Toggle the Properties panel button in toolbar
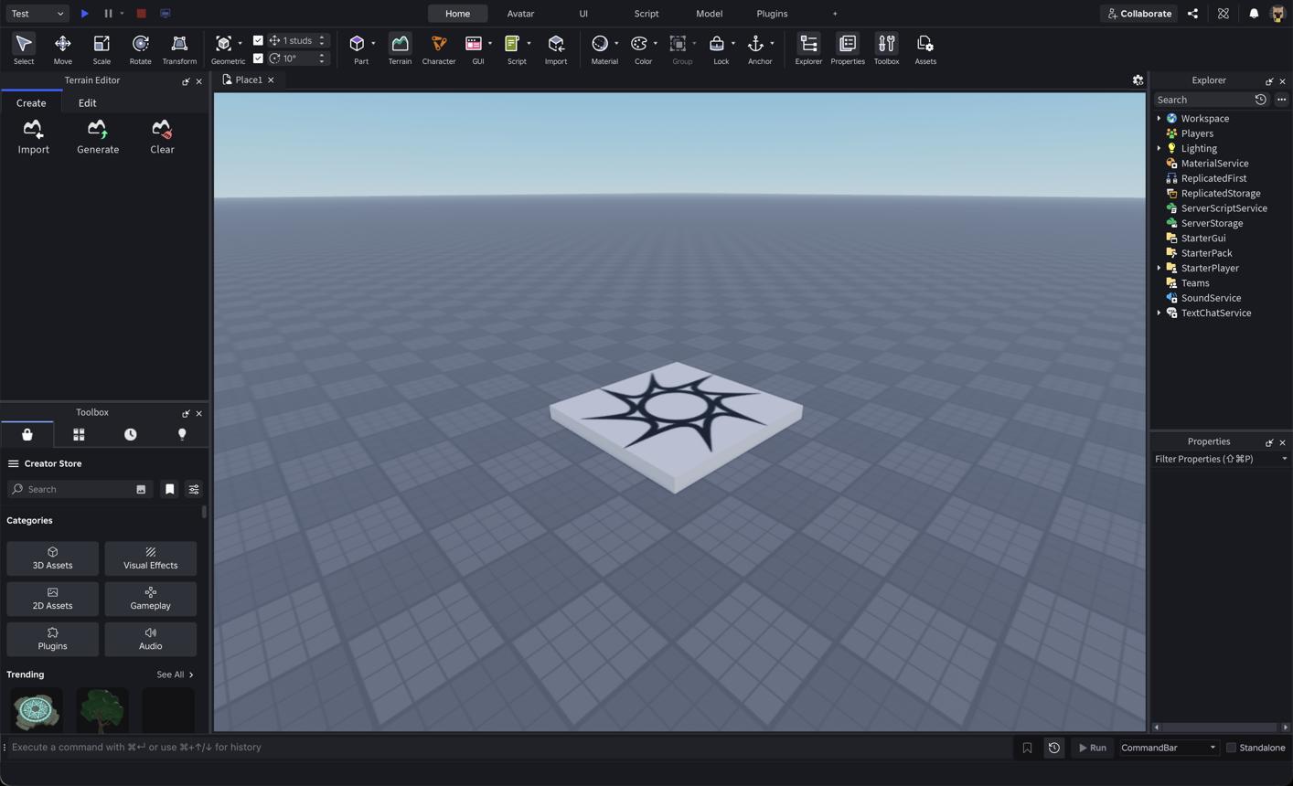 pyautogui.click(x=848, y=48)
